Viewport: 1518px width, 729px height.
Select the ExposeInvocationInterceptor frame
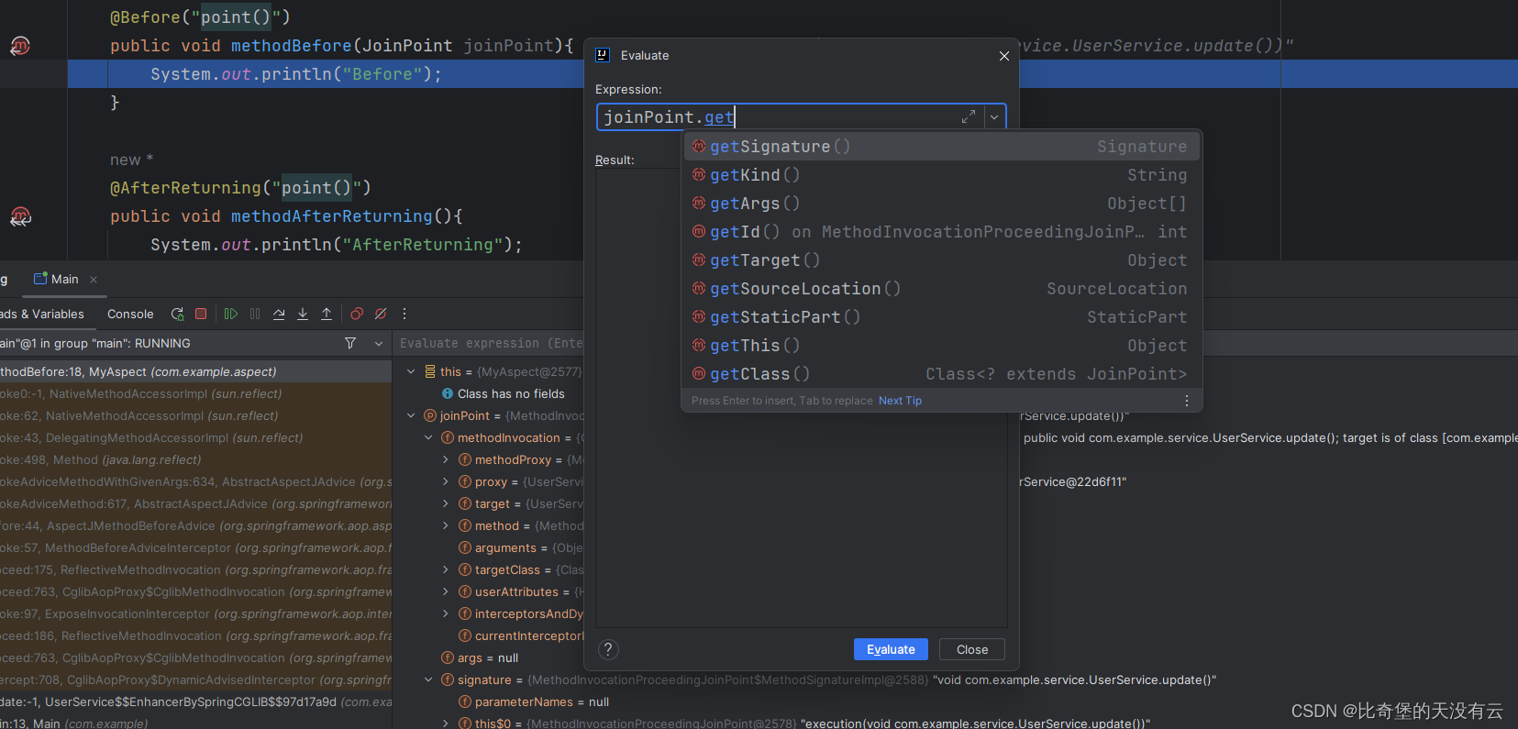195,613
